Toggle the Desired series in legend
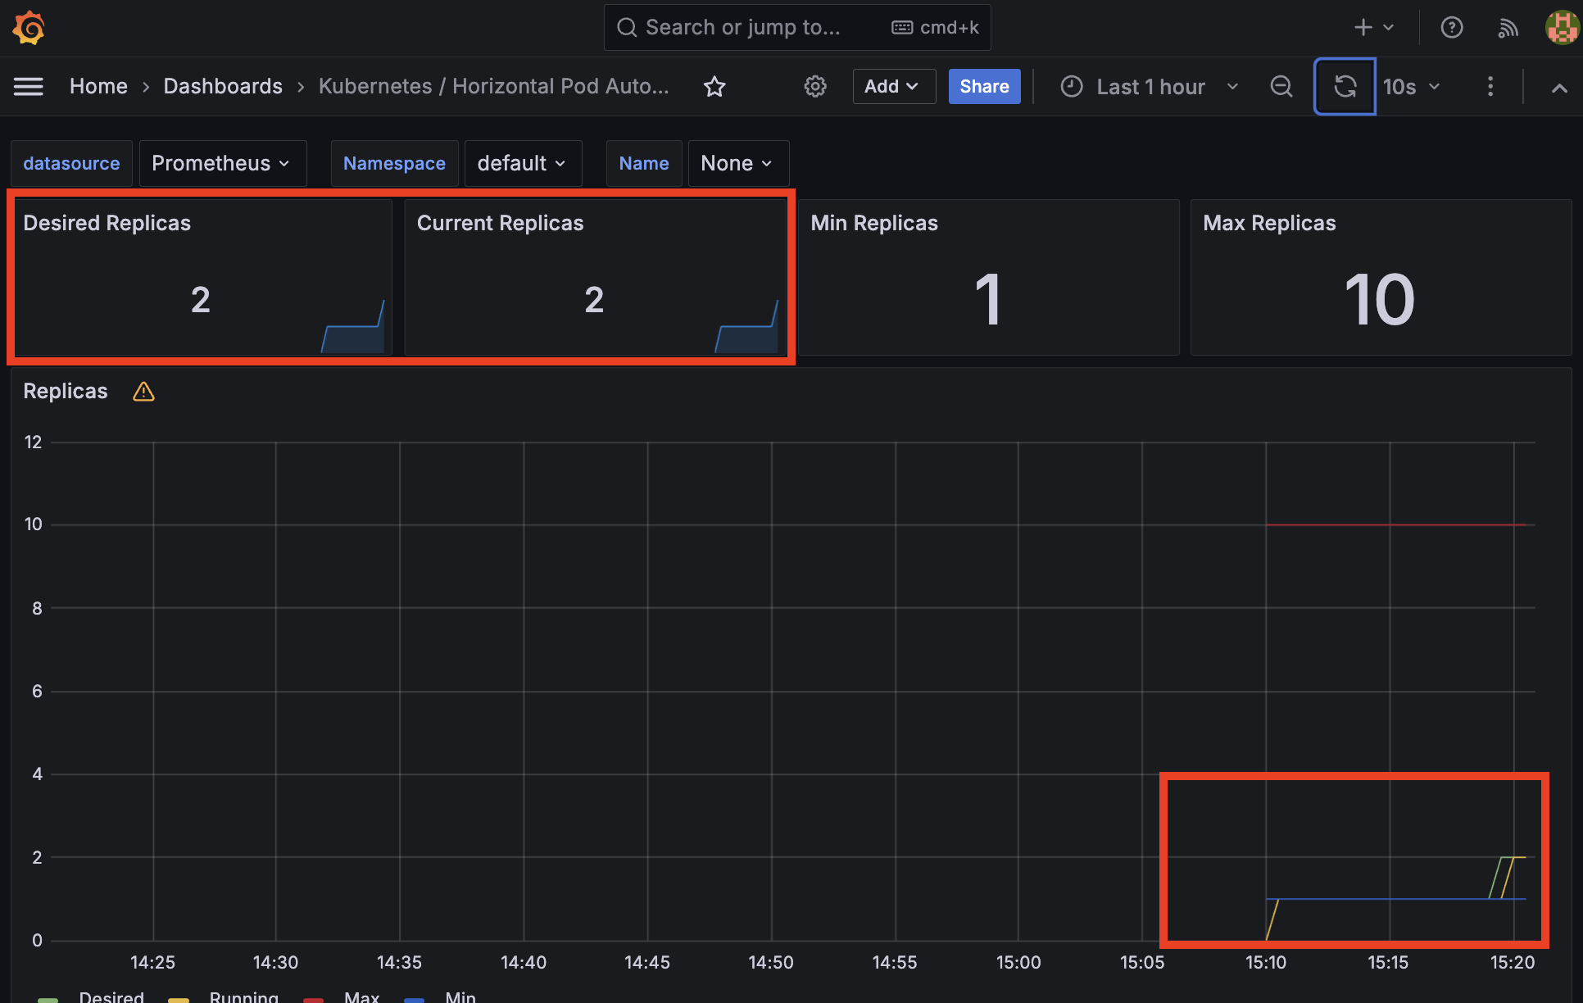Viewport: 1583px width, 1003px height. pyautogui.click(x=111, y=996)
